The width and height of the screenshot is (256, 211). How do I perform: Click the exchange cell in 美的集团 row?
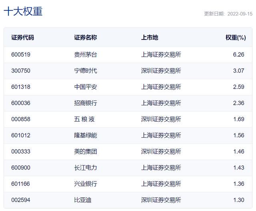point(161,152)
